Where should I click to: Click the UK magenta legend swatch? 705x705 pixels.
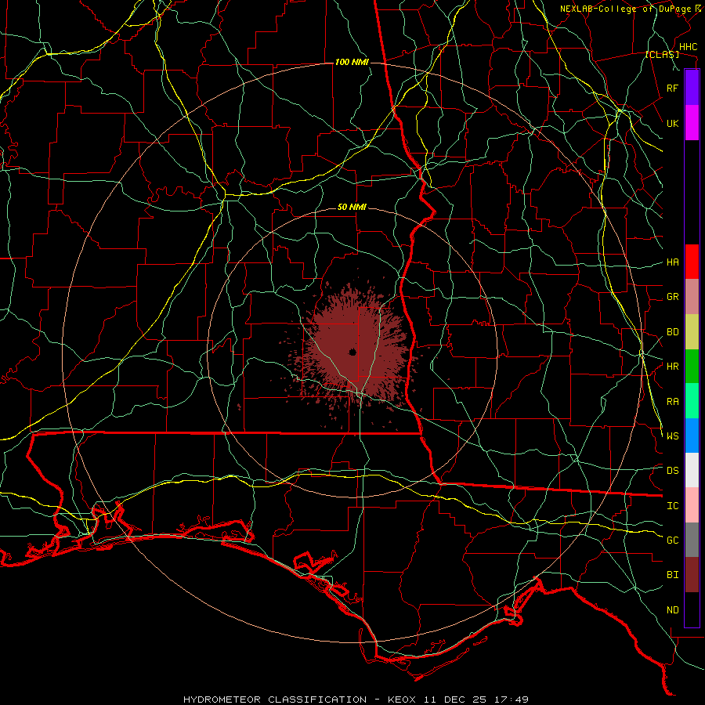click(692, 123)
